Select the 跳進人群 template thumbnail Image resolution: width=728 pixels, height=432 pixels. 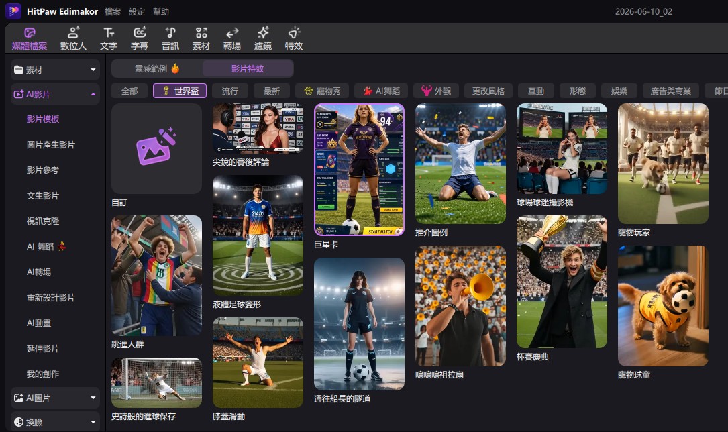coord(156,276)
